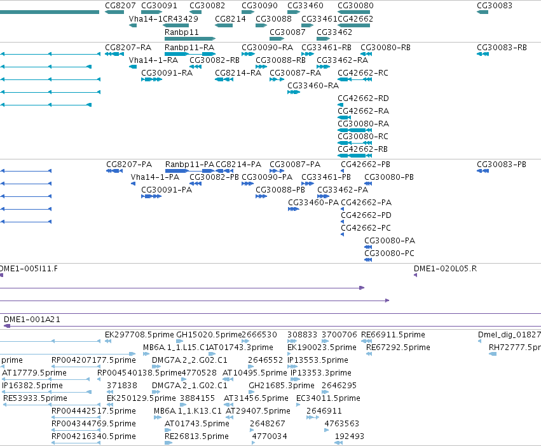Click transcript CG33462-RA
This screenshot has height=446, width=541.
click(342, 60)
